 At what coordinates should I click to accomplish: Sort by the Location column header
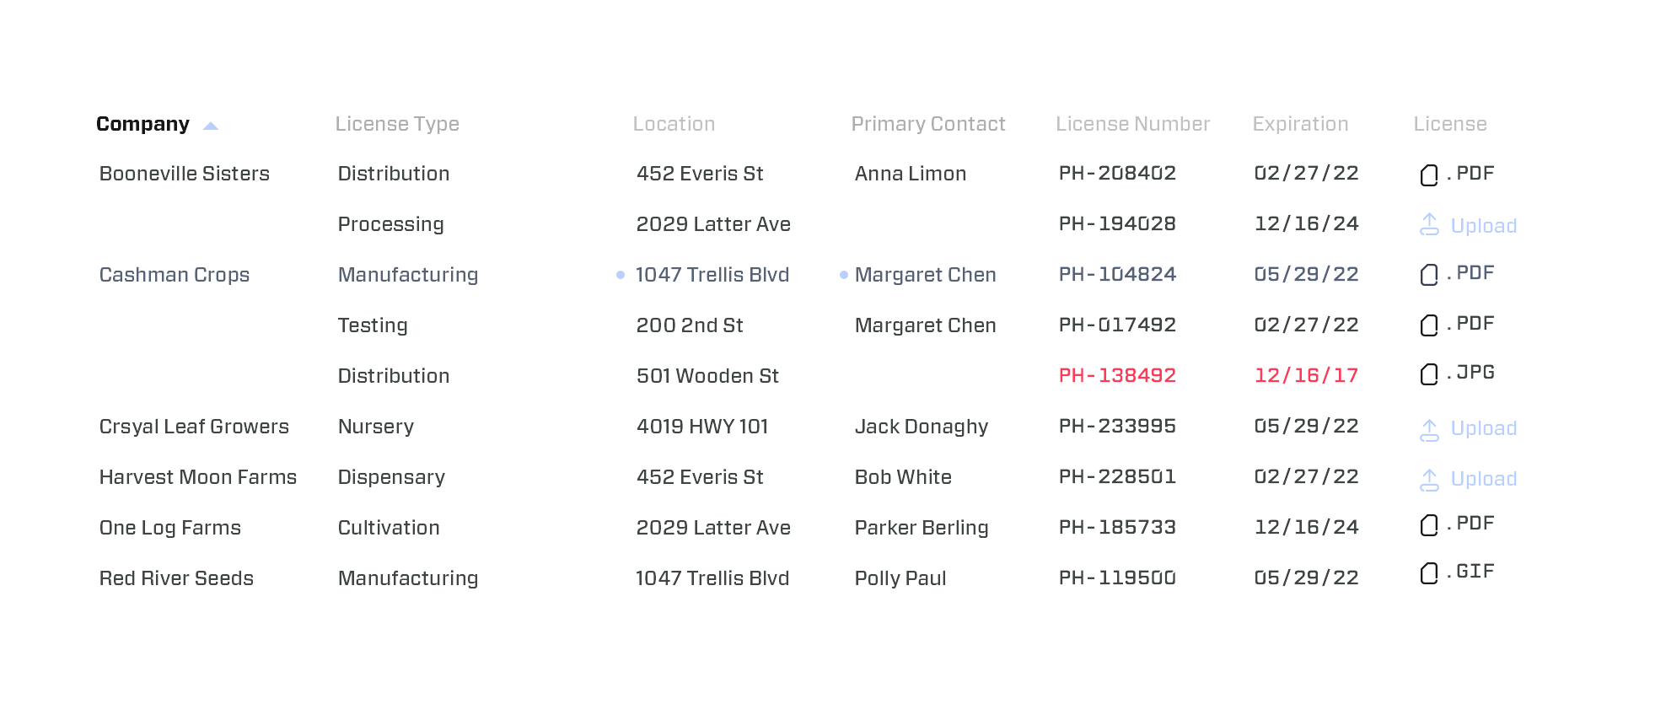(x=674, y=124)
